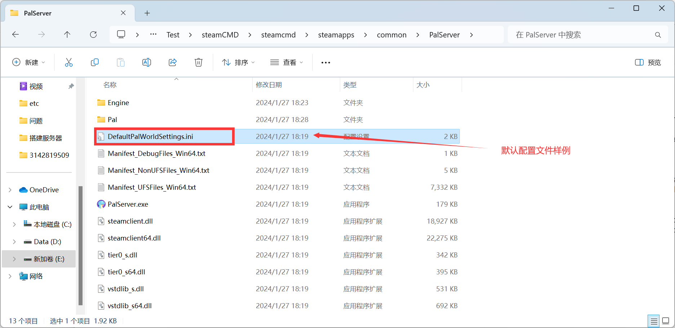Image resolution: width=675 pixels, height=328 pixels.
Task: Add a new tab with plus
Action: click(147, 13)
